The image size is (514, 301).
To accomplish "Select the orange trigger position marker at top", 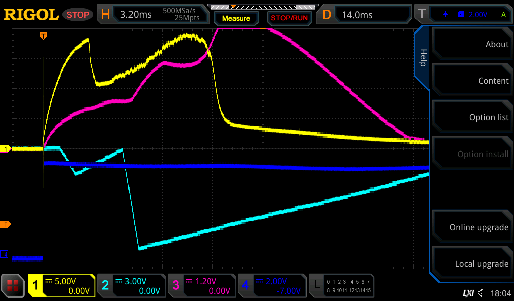I will 44,36.
